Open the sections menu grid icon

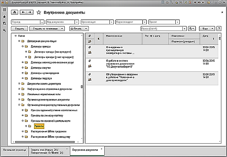4,10
